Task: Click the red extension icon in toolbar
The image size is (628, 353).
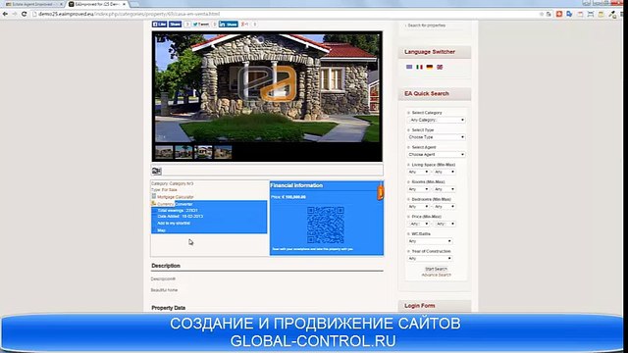Action: click(559, 14)
